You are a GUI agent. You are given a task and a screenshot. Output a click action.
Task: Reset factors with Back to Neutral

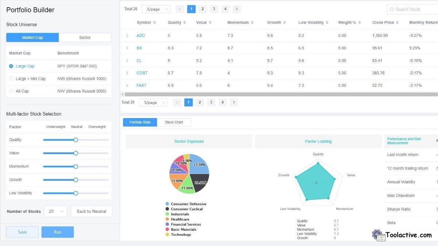(x=92, y=211)
